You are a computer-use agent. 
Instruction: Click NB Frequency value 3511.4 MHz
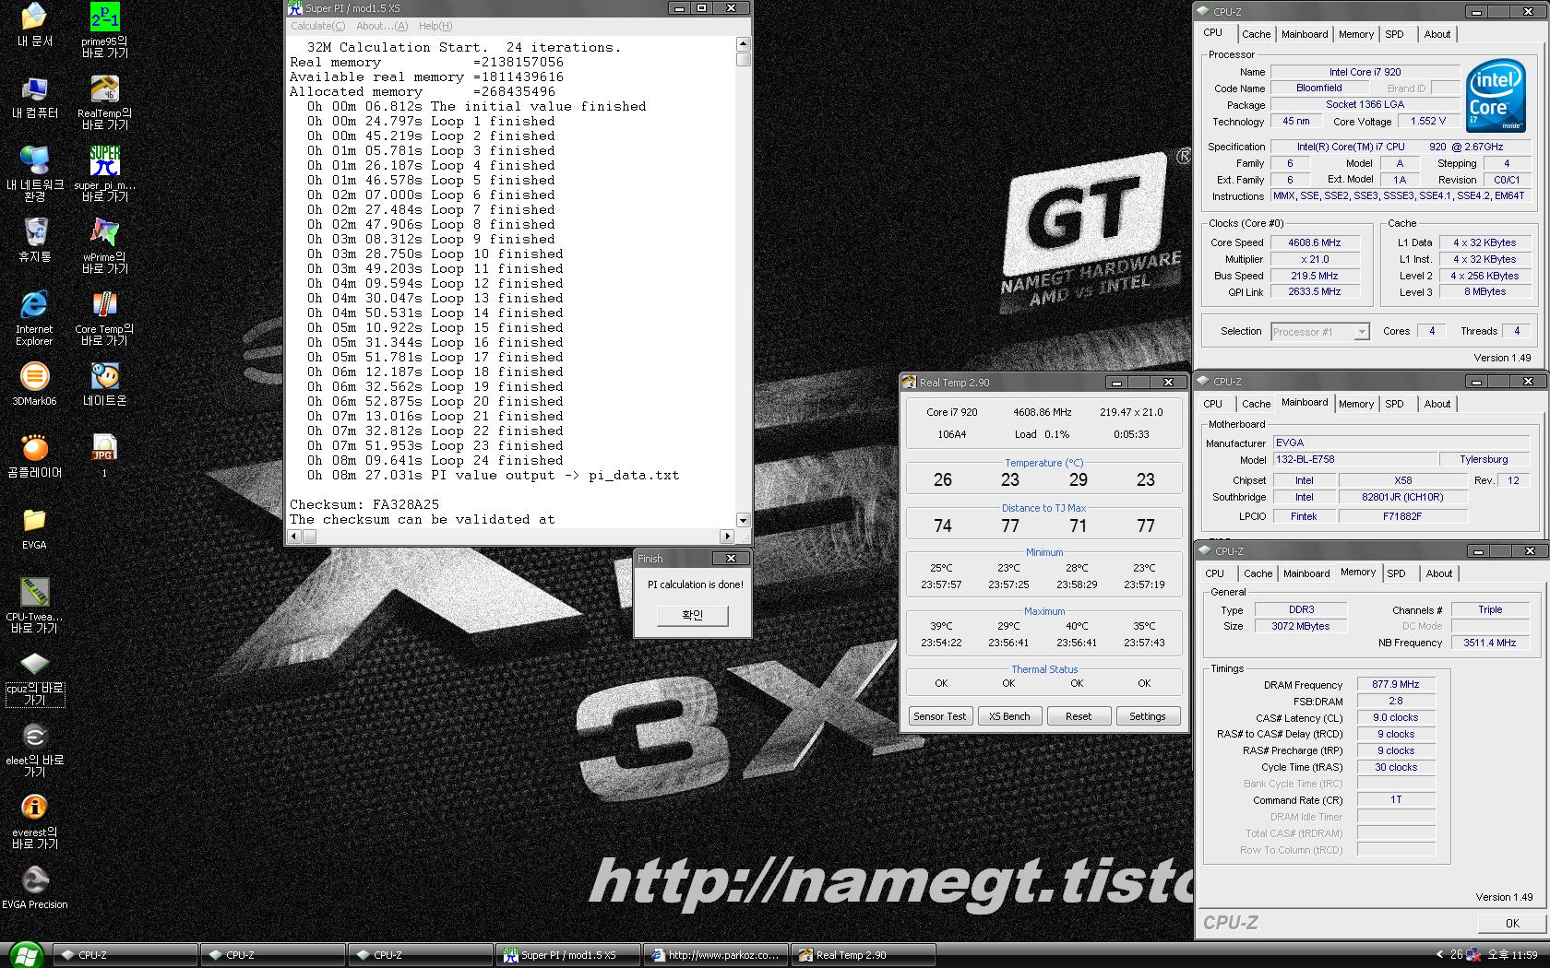tap(1489, 643)
